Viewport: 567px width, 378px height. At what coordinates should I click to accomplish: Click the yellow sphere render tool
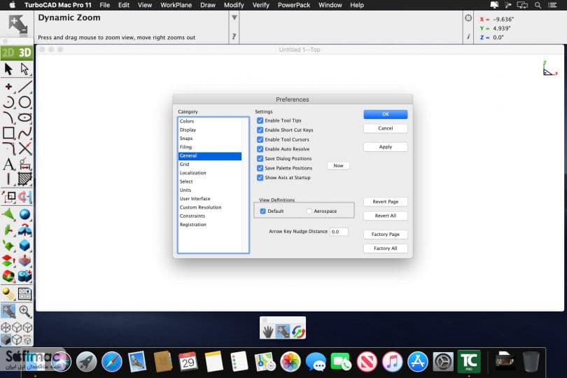[x=8, y=294]
